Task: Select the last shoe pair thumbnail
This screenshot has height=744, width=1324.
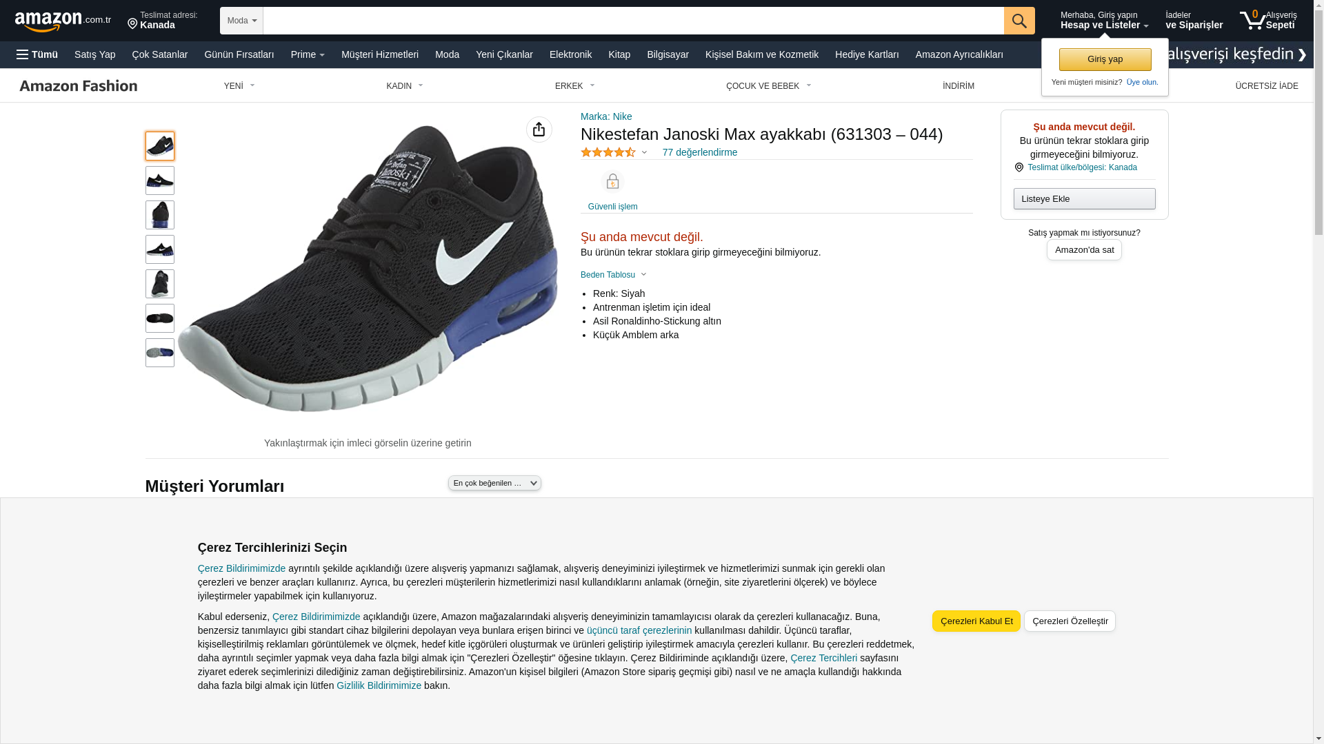Action: pos(160,353)
